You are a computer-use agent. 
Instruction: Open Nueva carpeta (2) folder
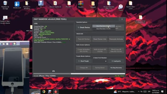(55, 4)
